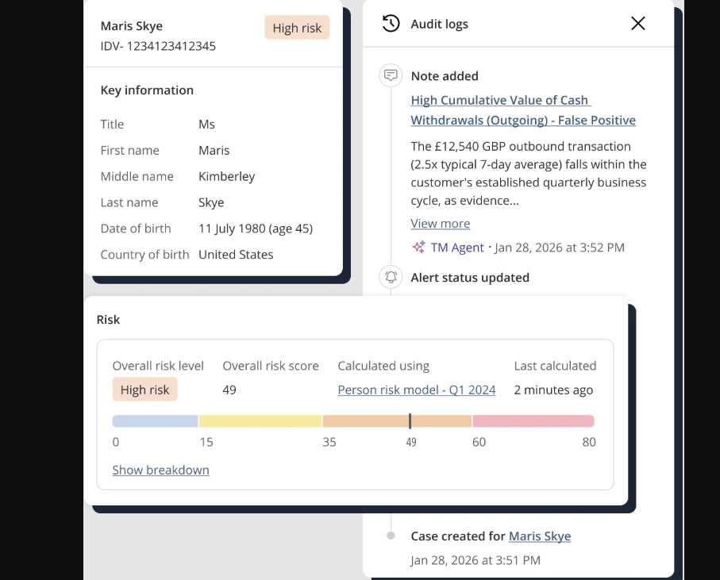Close the Audit logs panel
Screen dimensions: 720x580
coord(637,24)
